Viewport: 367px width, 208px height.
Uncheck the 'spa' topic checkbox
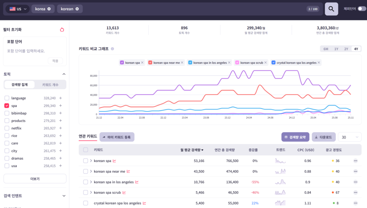tap(7, 106)
